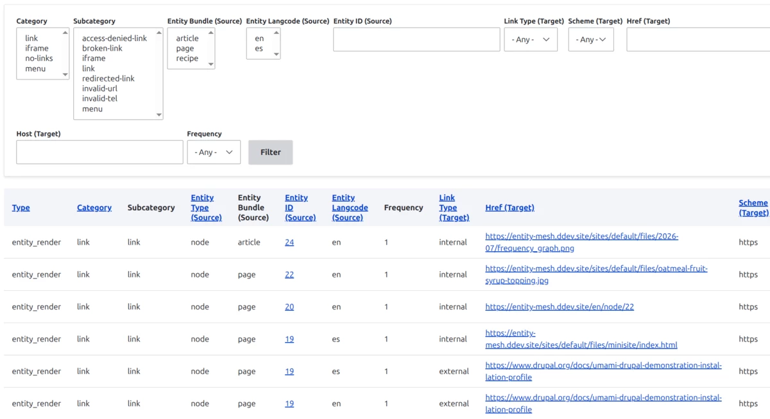Viewport: 770px width, 419px height.
Task: Open entity ID 20 link
Action: [289, 307]
